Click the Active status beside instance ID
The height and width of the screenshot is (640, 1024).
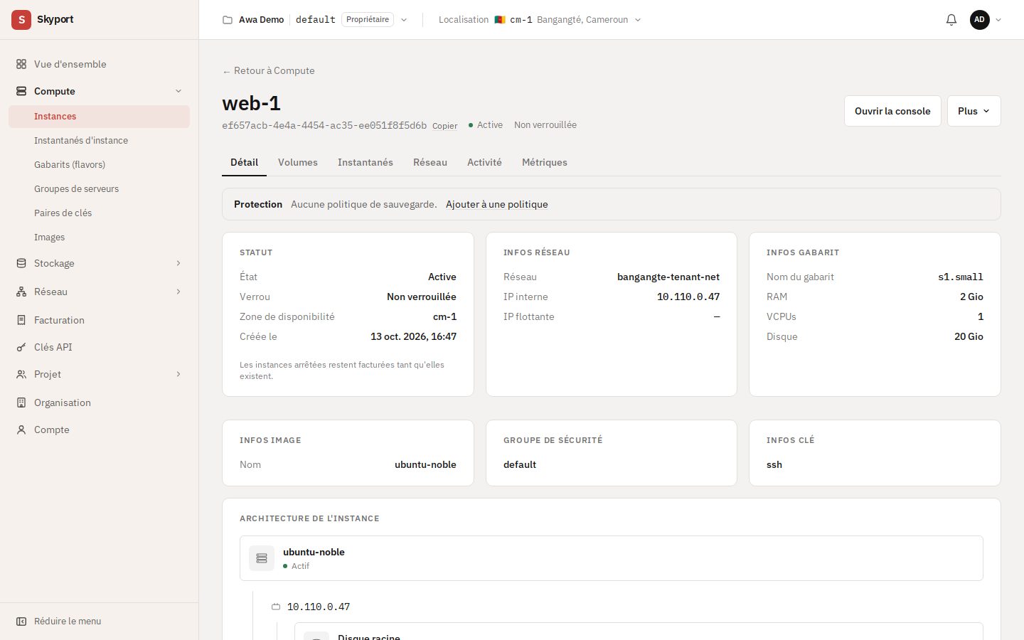486,124
